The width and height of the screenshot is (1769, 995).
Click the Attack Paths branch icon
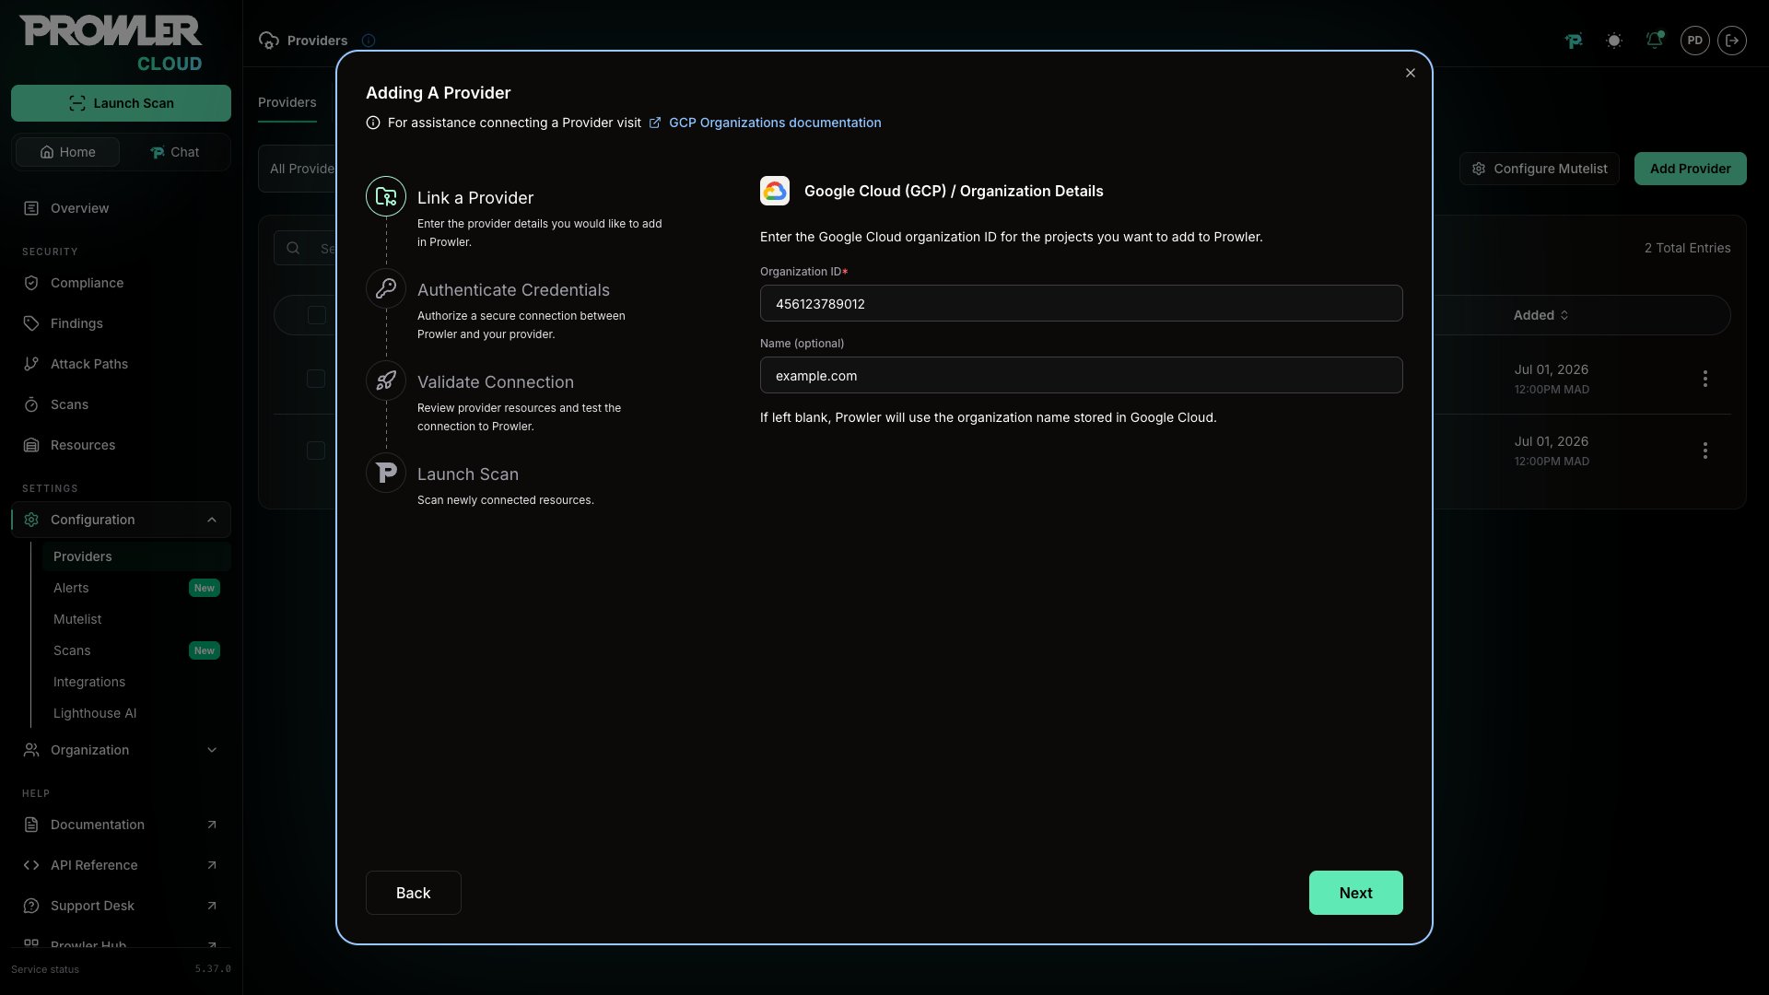pyautogui.click(x=31, y=364)
